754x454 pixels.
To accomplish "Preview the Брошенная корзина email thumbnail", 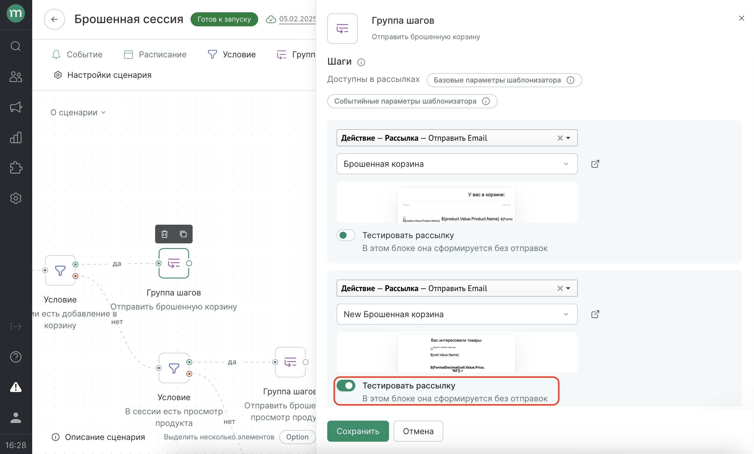I will point(457,202).
